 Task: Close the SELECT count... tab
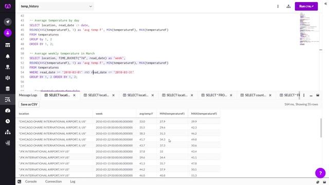[x=270, y=95]
